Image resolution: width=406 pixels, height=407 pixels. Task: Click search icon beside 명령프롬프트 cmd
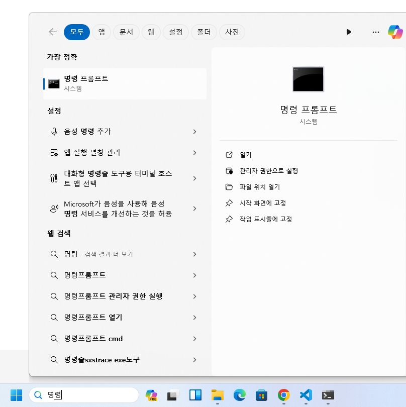tap(54, 339)
